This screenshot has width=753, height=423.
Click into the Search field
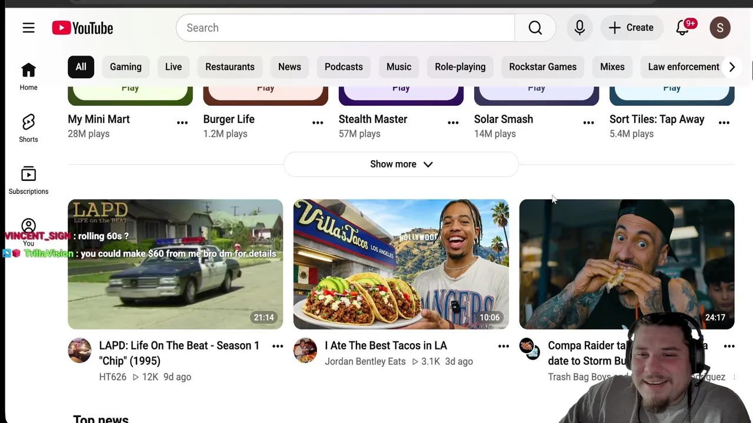coord(345,28)
